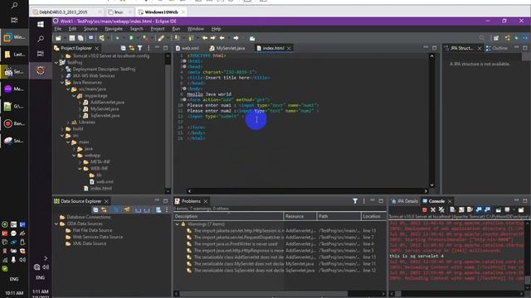
Task: Click the red Terminate button in Console
Action: coord(424,209)
